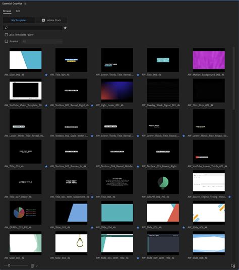This screenshot has height=270, width=239.
Task: Adjust the thumbnail size slider
Action: tap(9, 265)
